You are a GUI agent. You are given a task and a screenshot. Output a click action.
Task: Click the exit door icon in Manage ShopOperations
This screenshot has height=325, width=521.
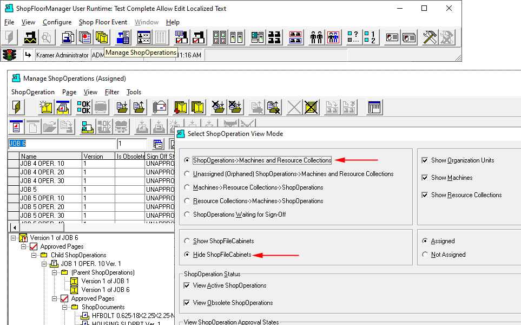point(16,107)
